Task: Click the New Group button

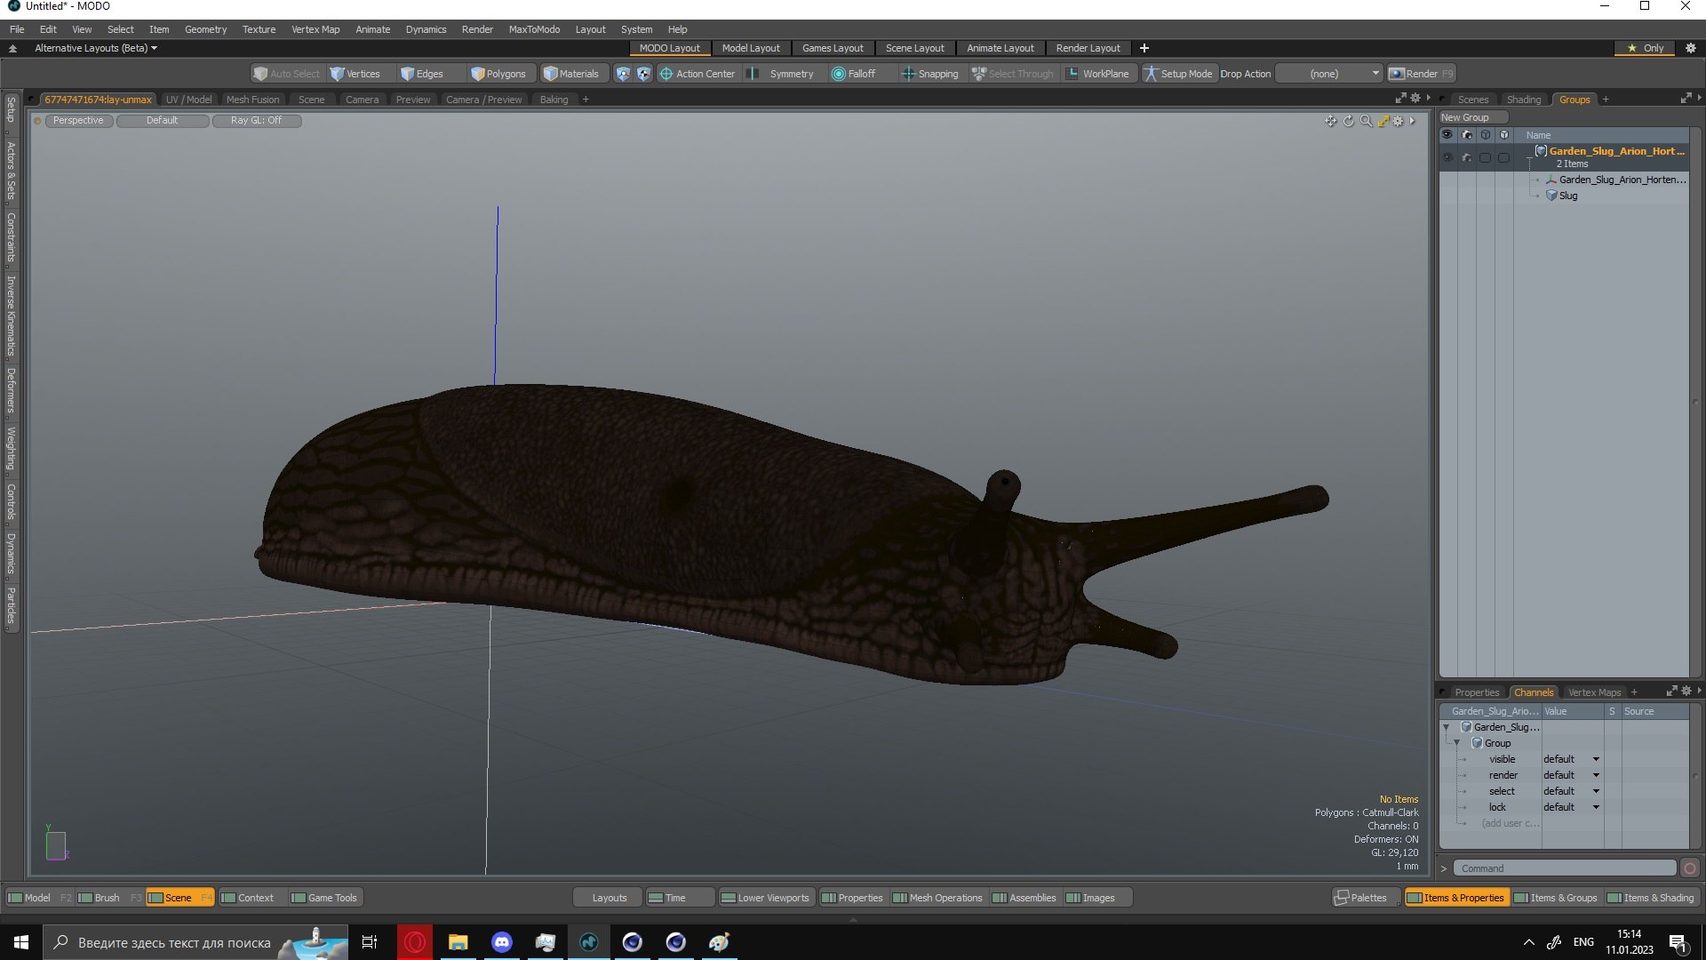Action: coord(1472,117)
